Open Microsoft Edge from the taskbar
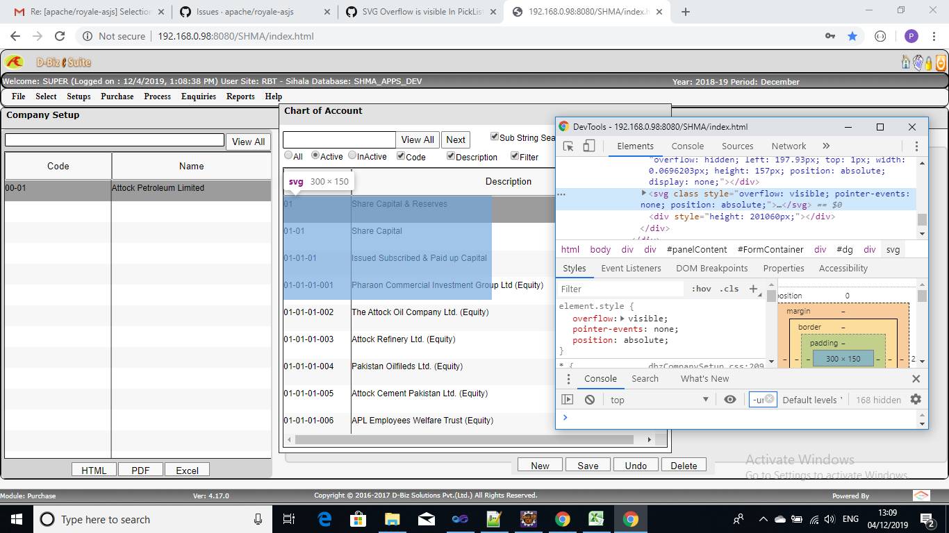 (x=324, y=519)
